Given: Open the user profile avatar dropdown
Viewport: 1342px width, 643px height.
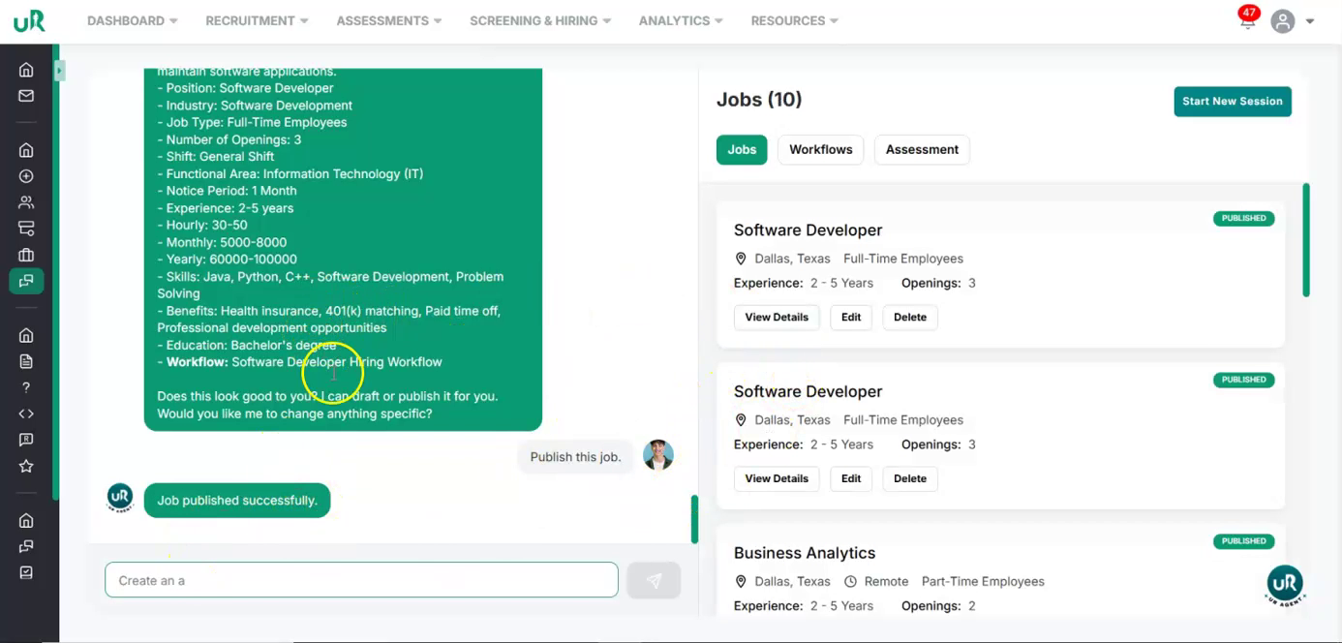Looking at the screenshot, I should tap(1293, 20).
